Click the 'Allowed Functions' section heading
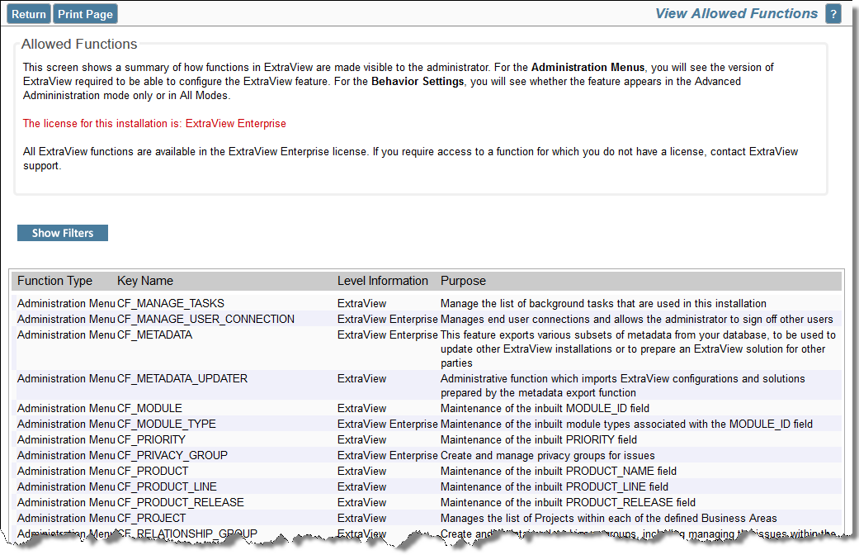859x555 pixels. point(79,44)
